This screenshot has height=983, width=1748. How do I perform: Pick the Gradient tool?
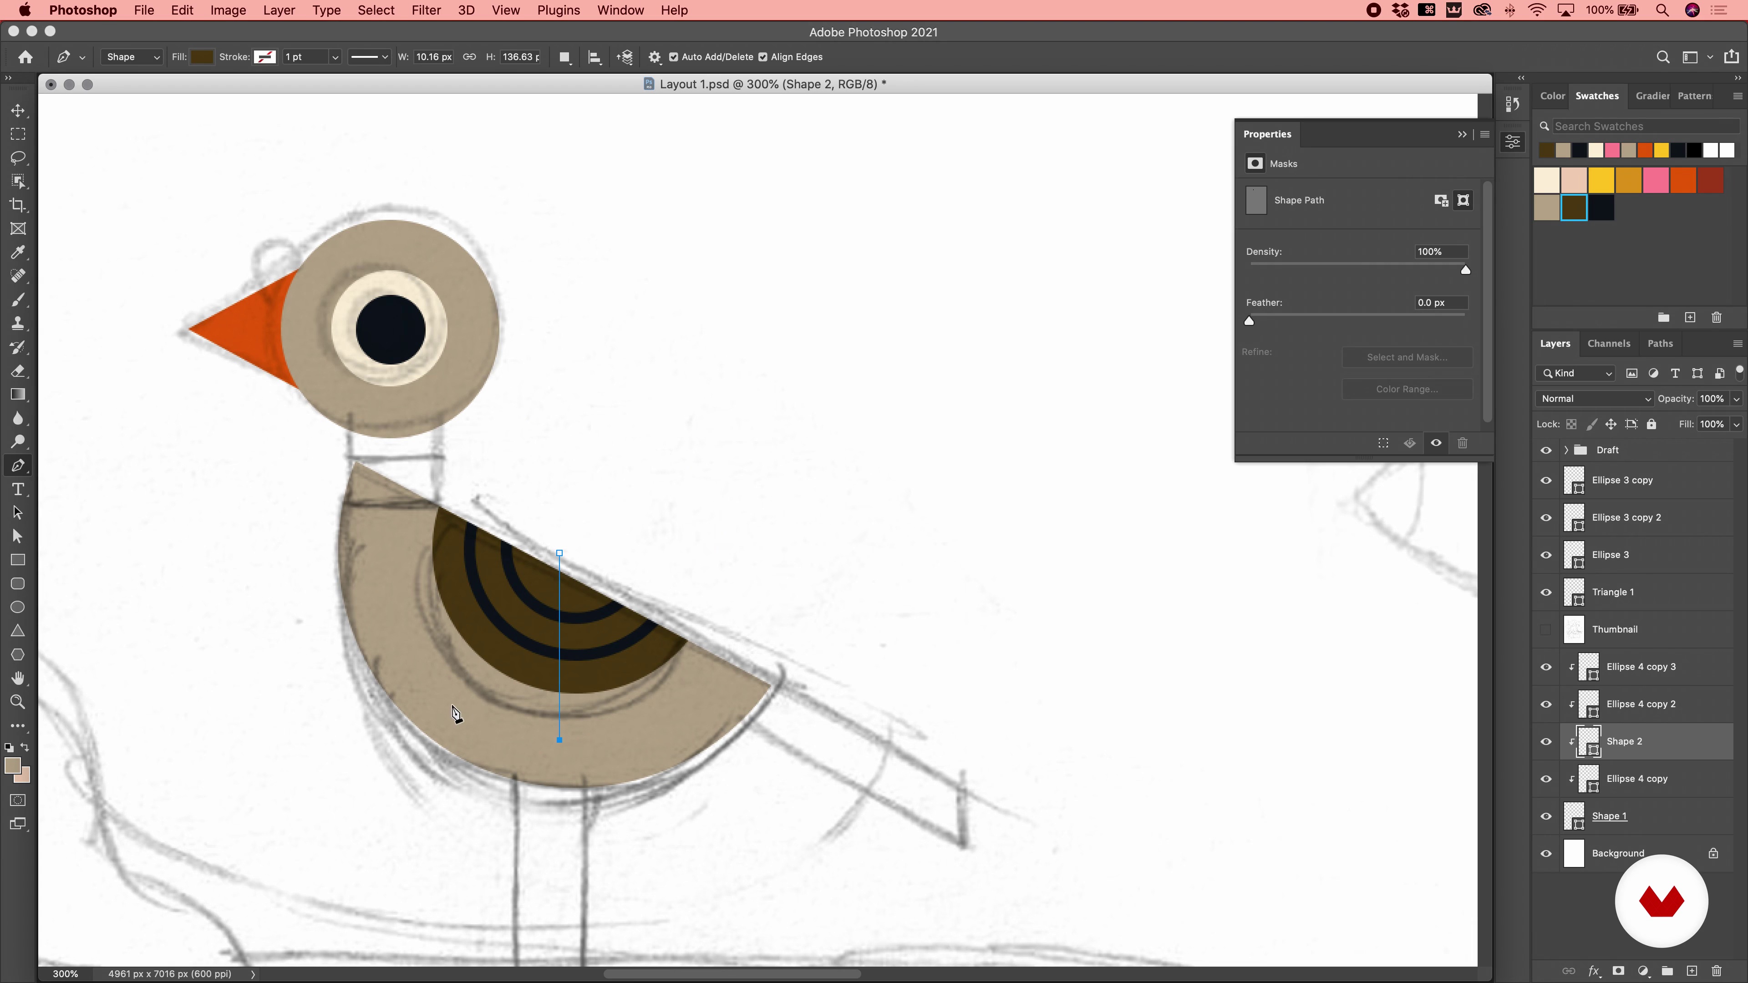18,394
